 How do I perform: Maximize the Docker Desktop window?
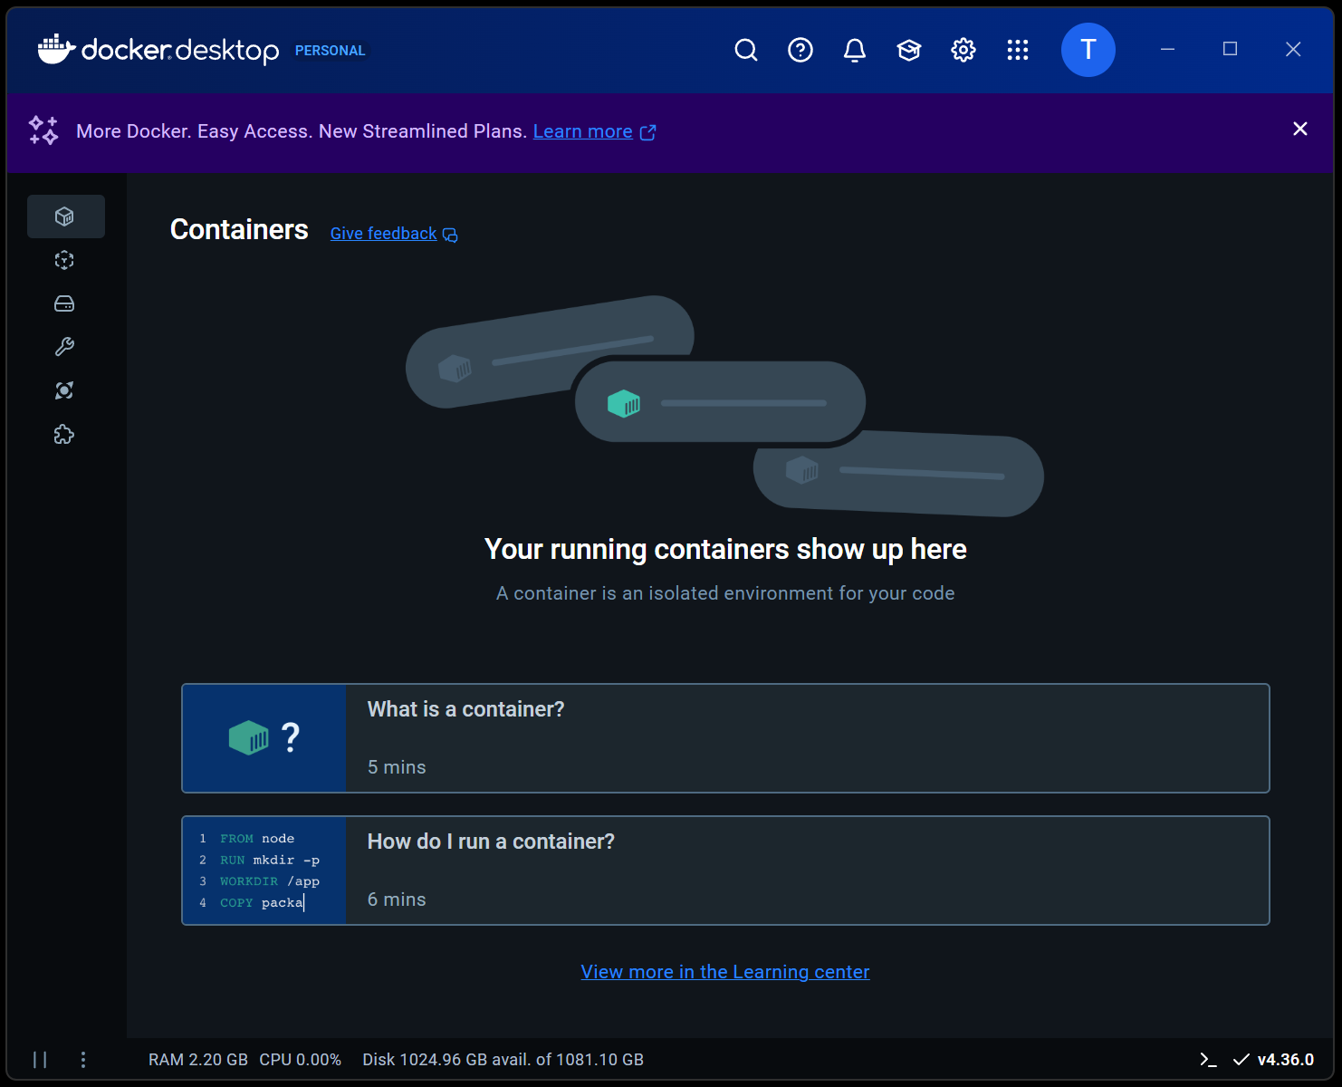tap(1230, 49)
